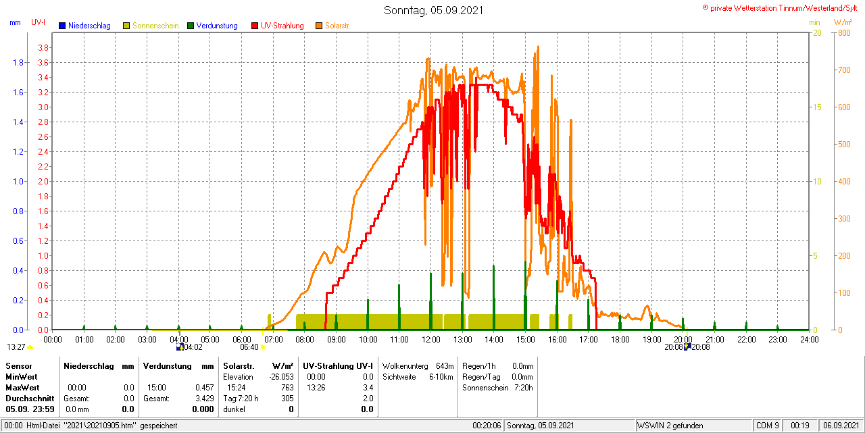Click the yellow min axis unit label
This screenshot has height=433, width=865.
[x=814, y=22]
